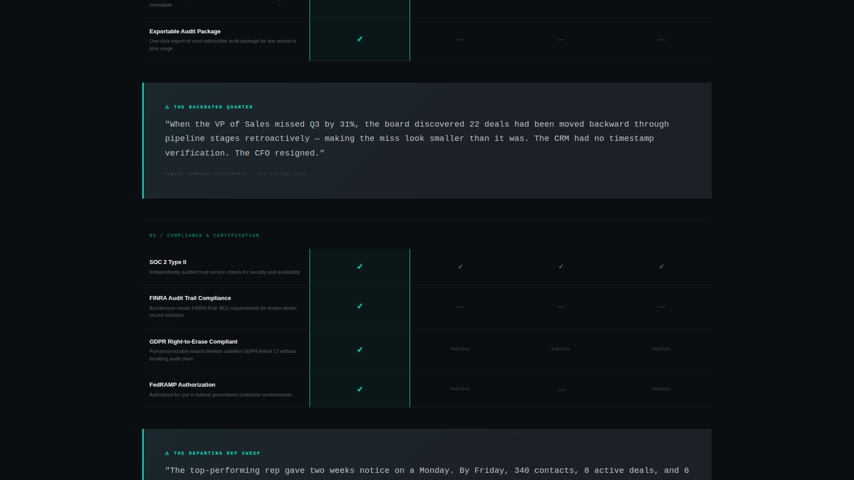Screen dimensions: 854x480
Task: Click the "THE BACKDATED QUARTER" callout label
Action: point(213,107)
